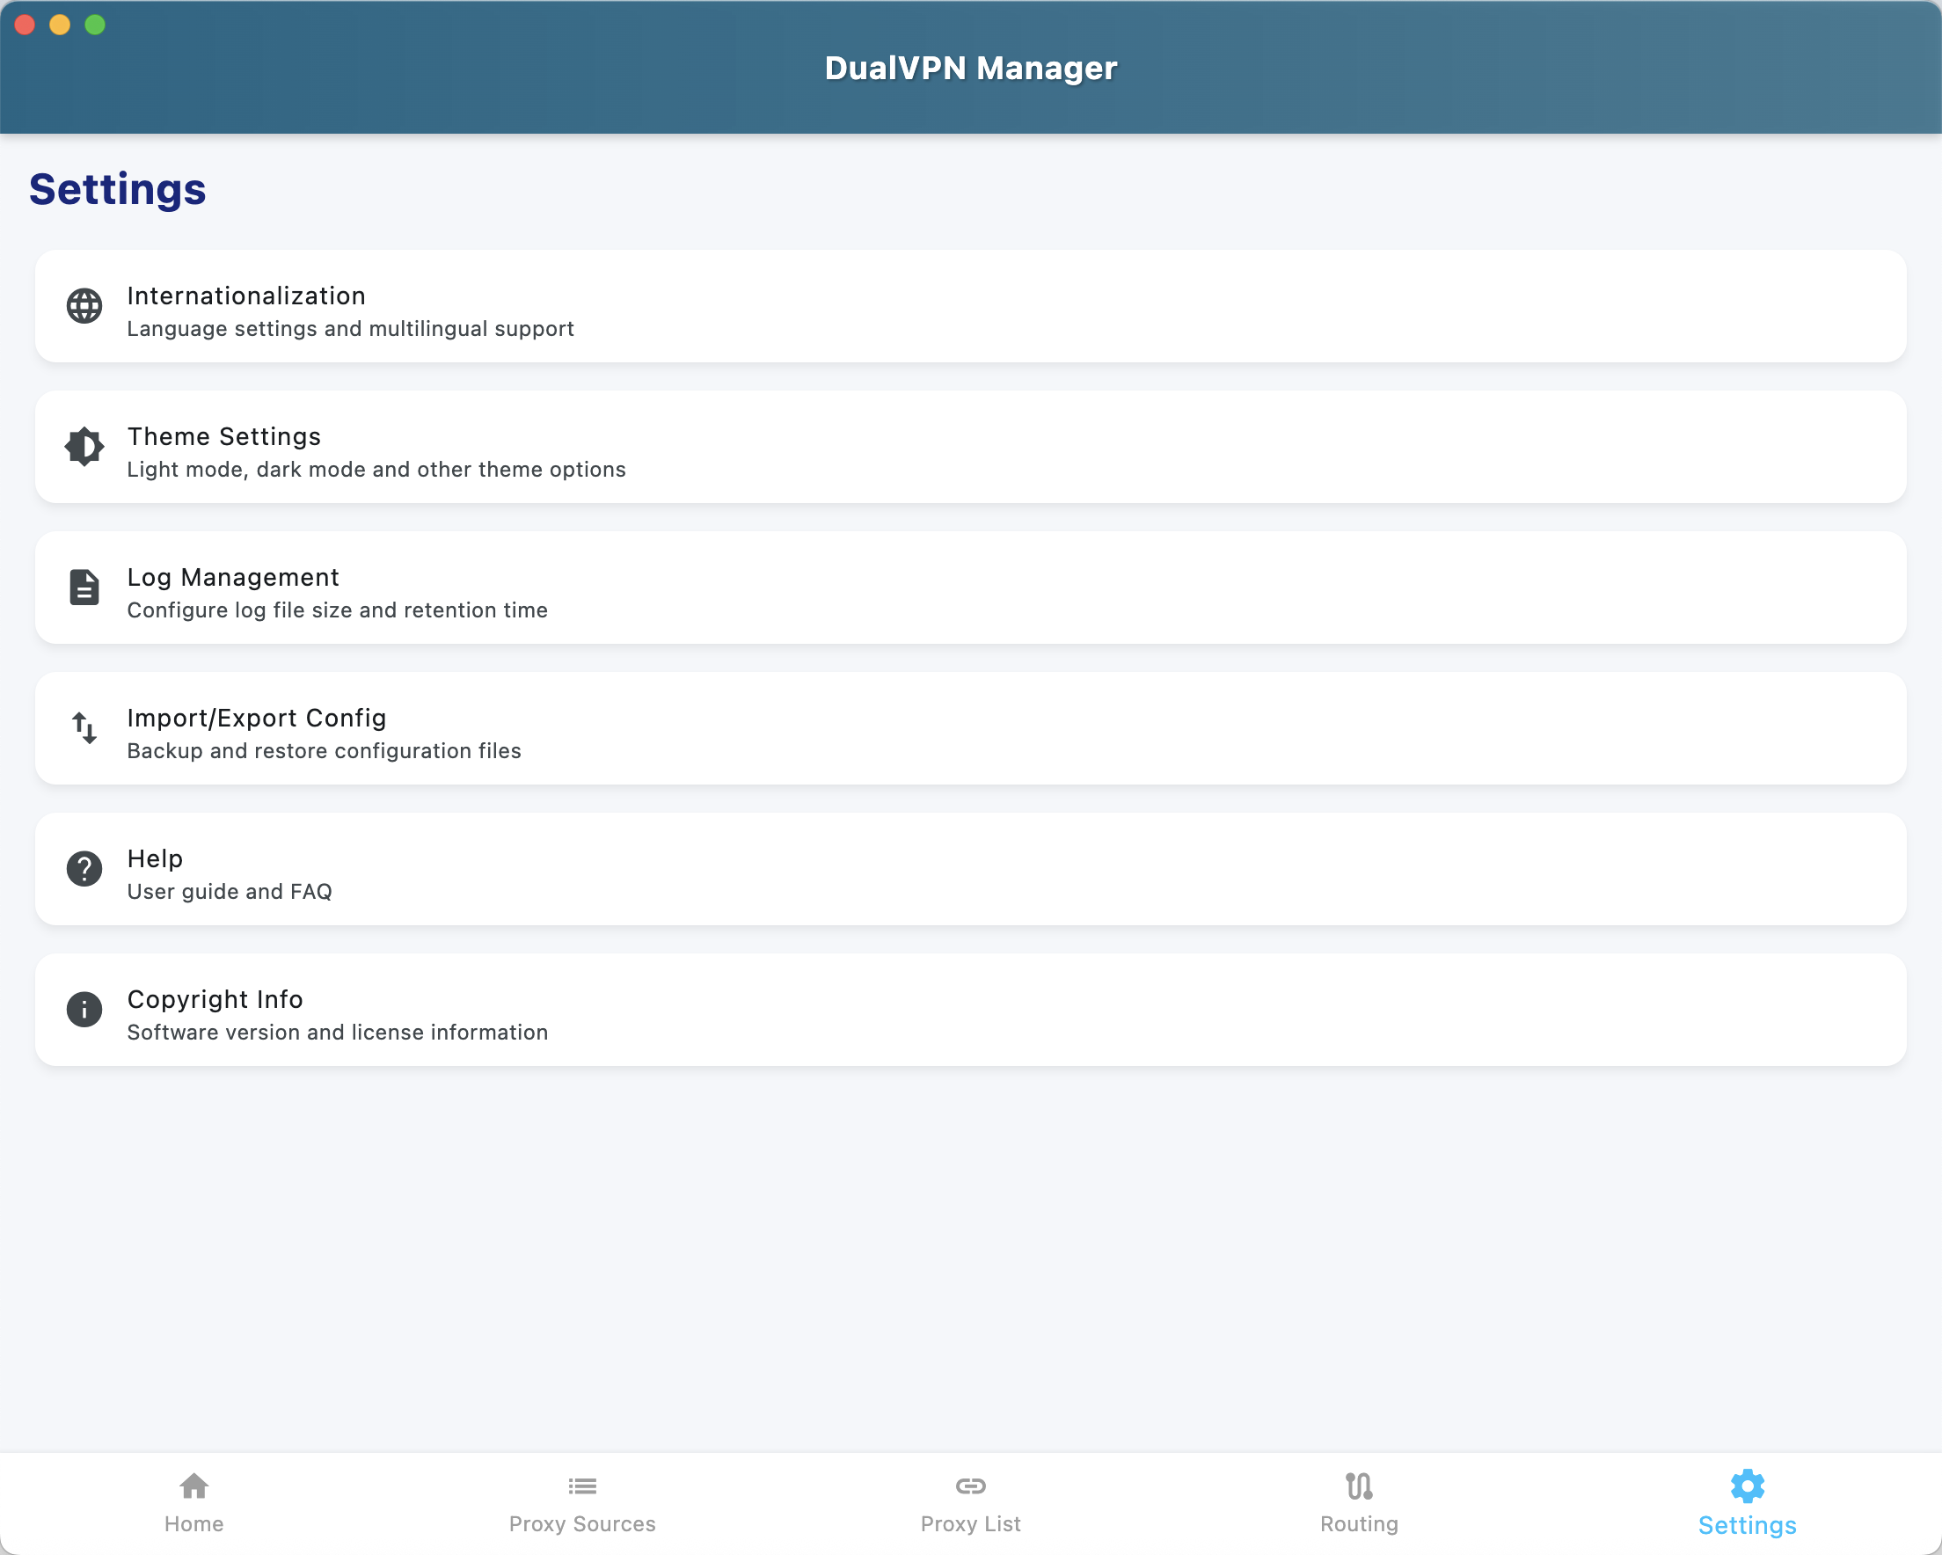This screenshot has height=1555, width=1942.
Task: Click the Help question mark icon
Action: point(84,868)
